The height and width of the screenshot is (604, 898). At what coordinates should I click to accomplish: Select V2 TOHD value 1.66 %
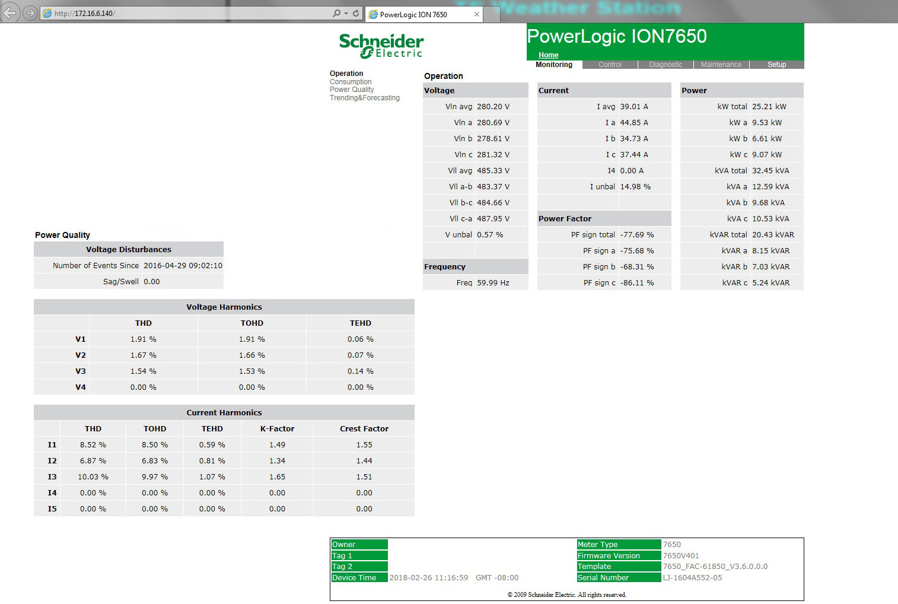tap(252, 355)
